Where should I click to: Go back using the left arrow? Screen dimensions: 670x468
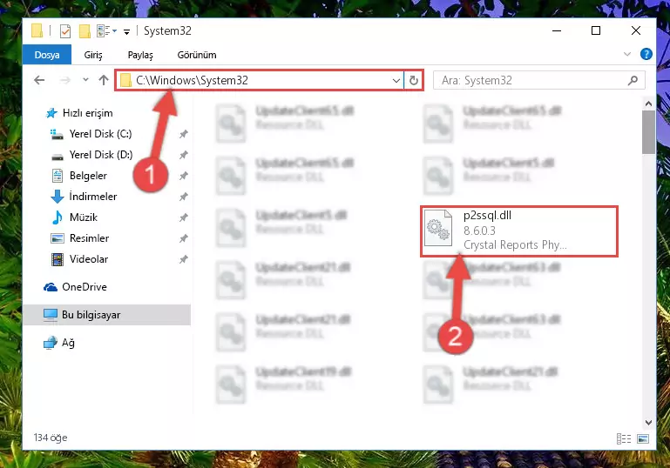(x=39, y=80)
